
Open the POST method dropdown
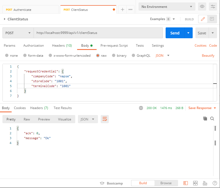(x=18, y=33)
